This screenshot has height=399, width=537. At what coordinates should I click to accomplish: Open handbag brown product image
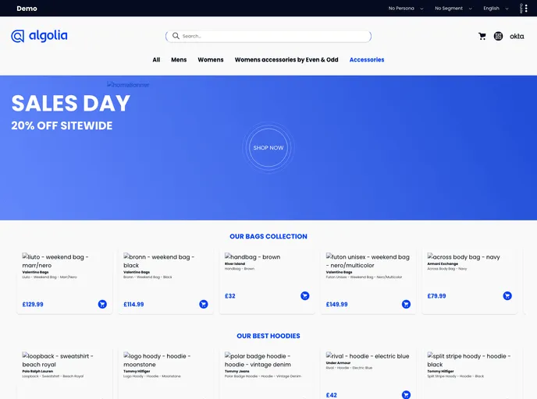pos(252,256)
